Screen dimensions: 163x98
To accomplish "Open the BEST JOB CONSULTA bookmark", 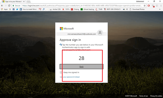I will tap(112, 9).
